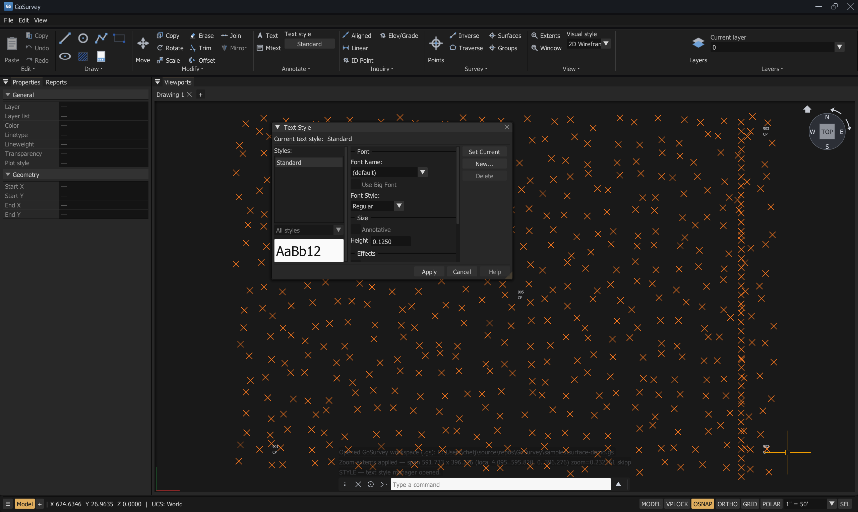Click the Zoom Extents tool

(545, 36)
